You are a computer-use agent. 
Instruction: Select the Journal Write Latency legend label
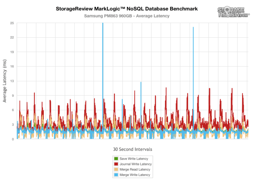click(135, 164)
